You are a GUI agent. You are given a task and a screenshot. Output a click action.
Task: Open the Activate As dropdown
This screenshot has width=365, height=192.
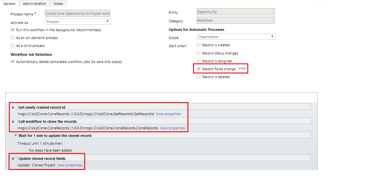coord(78,22)
